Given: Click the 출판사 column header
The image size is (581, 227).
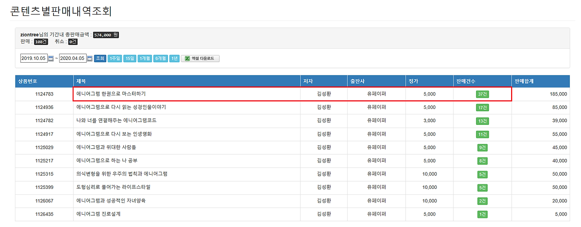Looking at the screenshot, I should (376, 81).
